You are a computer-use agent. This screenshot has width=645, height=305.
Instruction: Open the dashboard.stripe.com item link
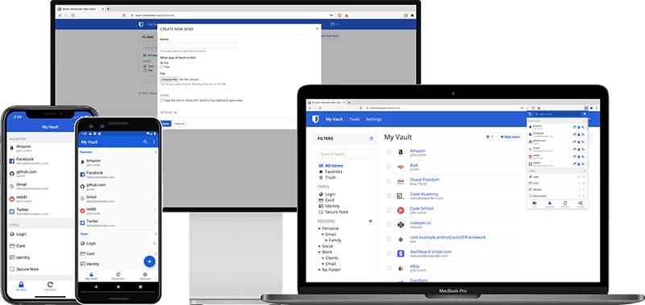click(x=431, y=252)
